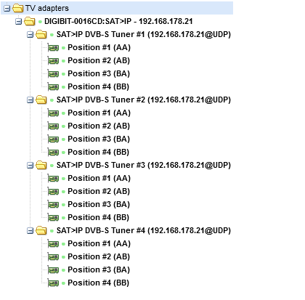Select Position #2 (AB) under Tuner #1

pyautogui.click(x=99, y=60)
